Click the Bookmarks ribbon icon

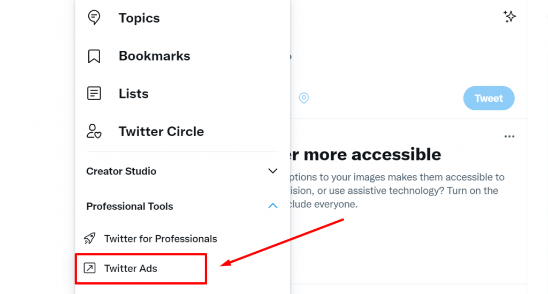(94, 56)
